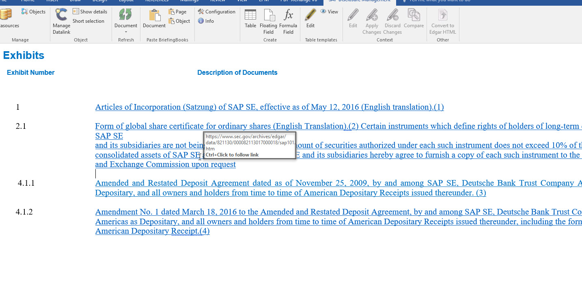Click the Manage Datalink button
The width and height of the screenshot is (582, 293).
coord(61,22)
